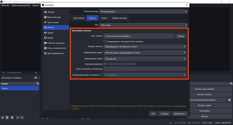Open the Кодировщик видео dropdown
The image size is (233, 125).
pyautogui.click(x=145, y=53)
